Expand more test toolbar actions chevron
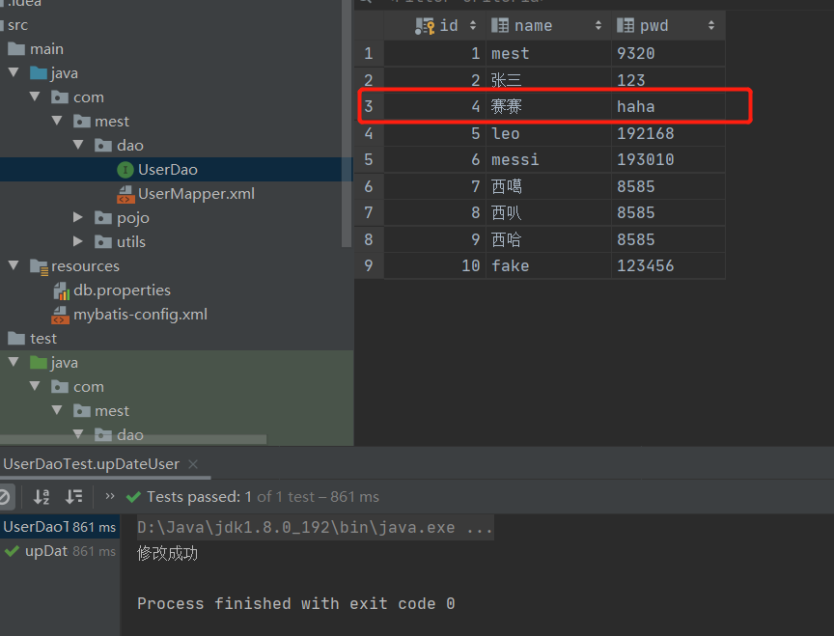The width and height of the screenshot is (834, 636). pyautogui.click(x=110, y=496)
